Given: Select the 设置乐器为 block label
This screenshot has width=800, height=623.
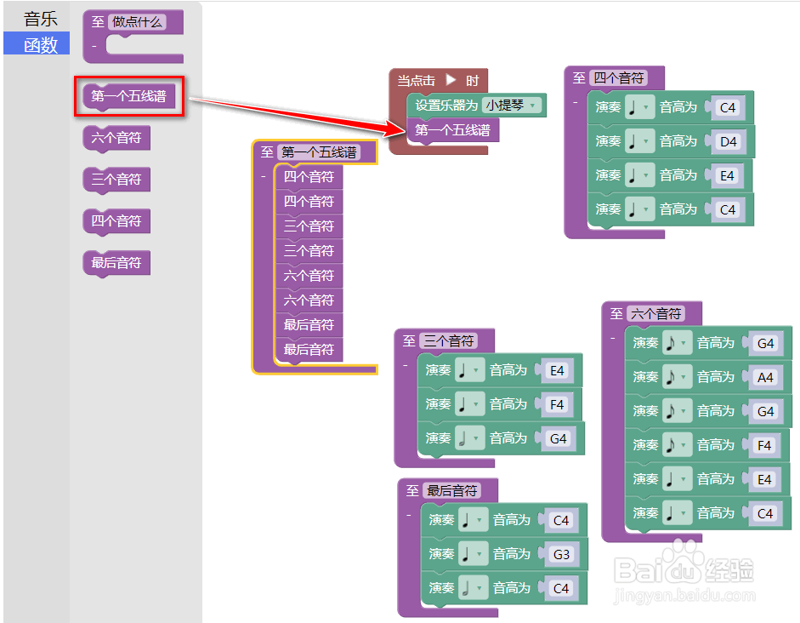Looking at the screenshot, I should click(446, 106).
